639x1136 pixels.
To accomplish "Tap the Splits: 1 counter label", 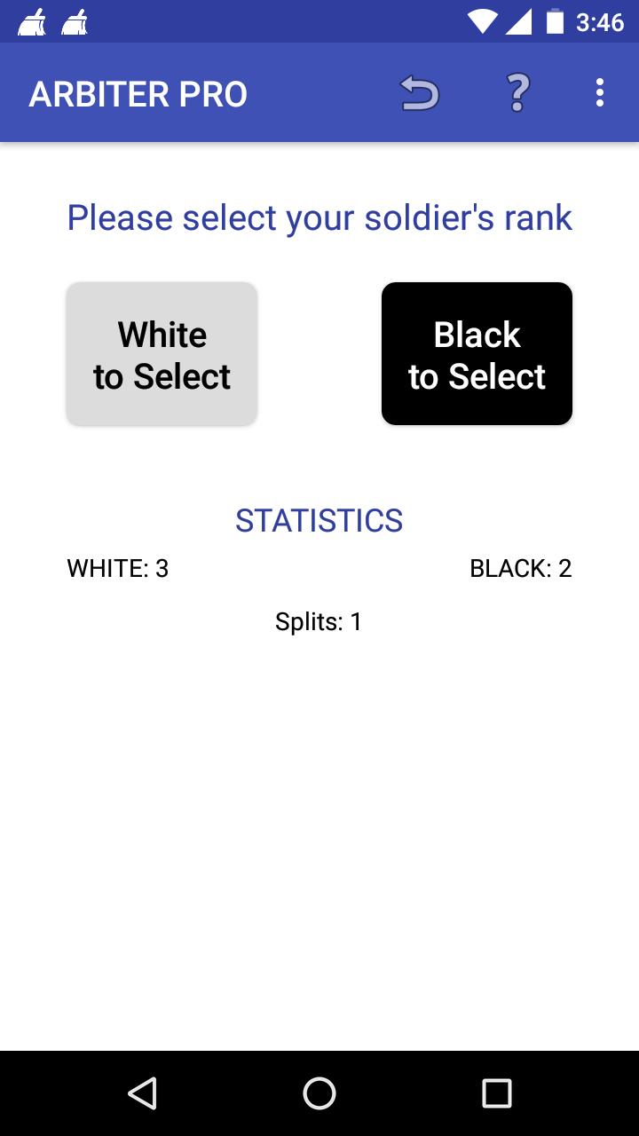I will point(319,621).
